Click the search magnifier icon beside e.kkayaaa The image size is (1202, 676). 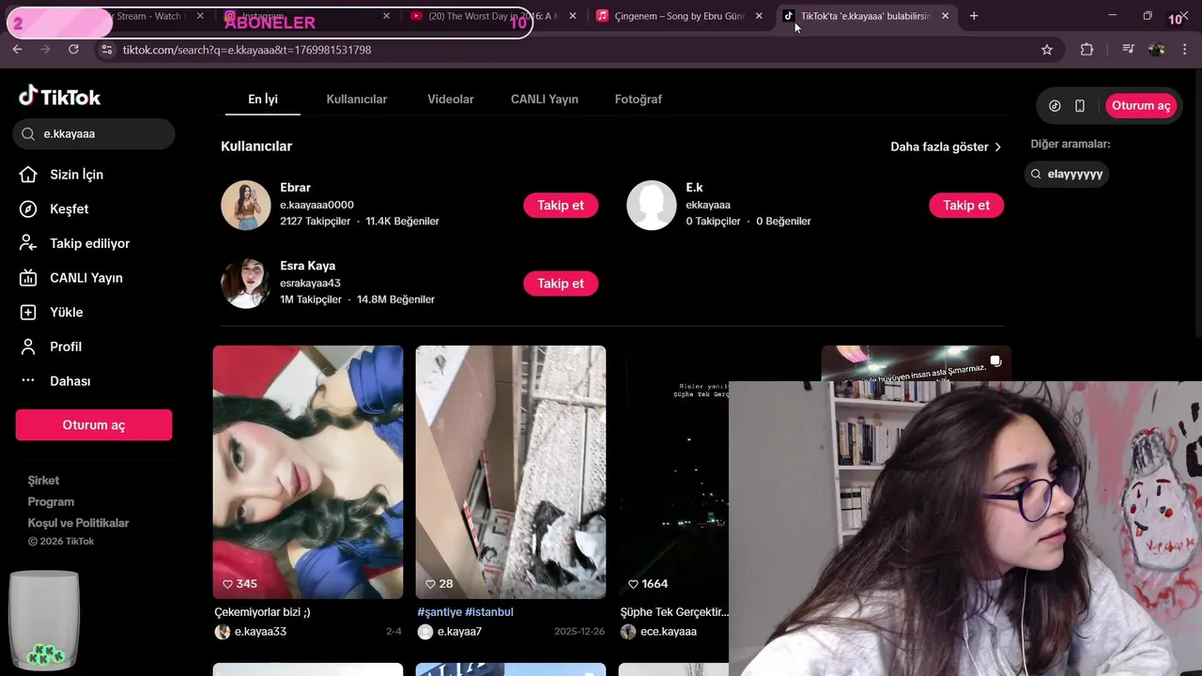[x=27, y=134]
